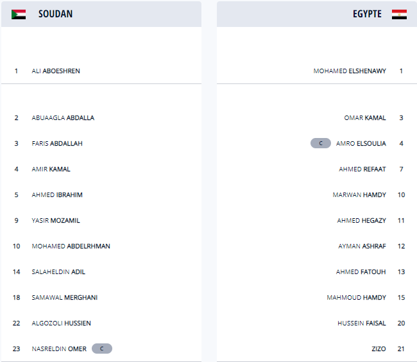
Task: Click Hussein Faisal in Egypt squad
Action: (x=362, y=323)
